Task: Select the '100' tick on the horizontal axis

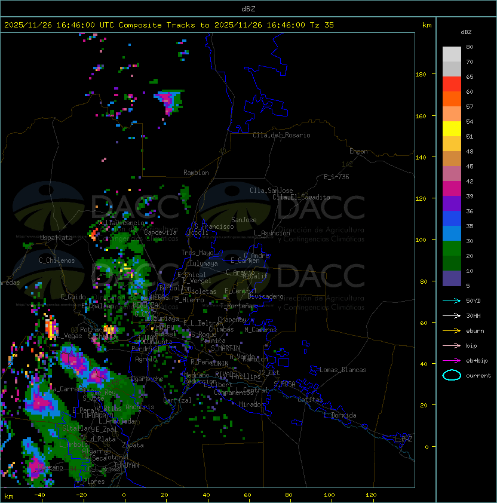Action: click(x=329, y=495)
